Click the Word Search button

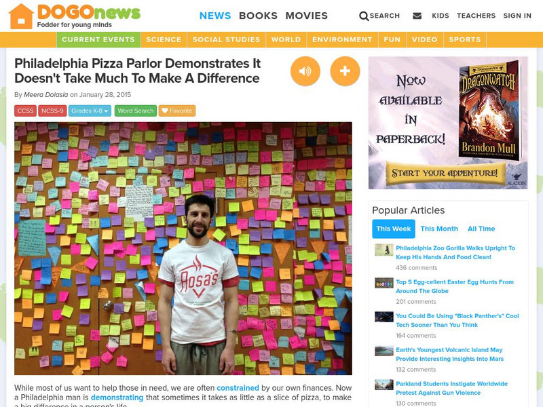pos(135,111)
